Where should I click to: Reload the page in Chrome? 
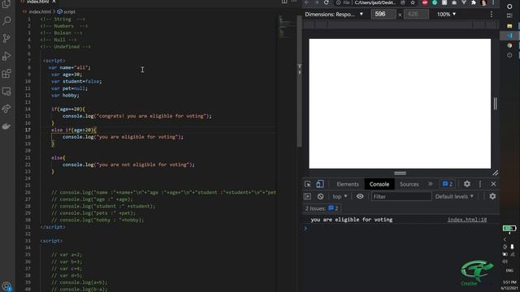[327, 2]
